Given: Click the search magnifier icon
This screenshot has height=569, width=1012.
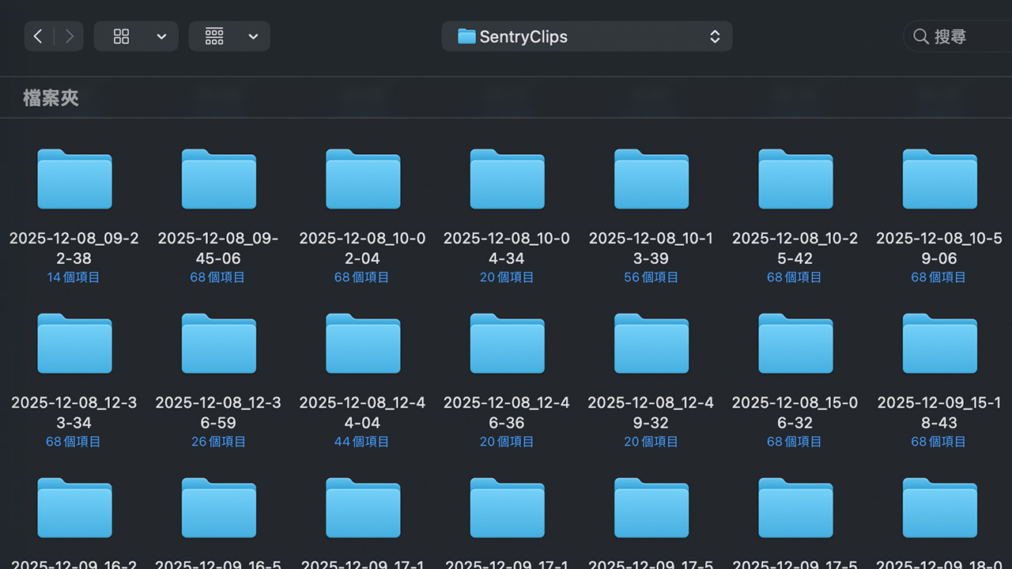Looking at the screenshot, I should point(920,36).
